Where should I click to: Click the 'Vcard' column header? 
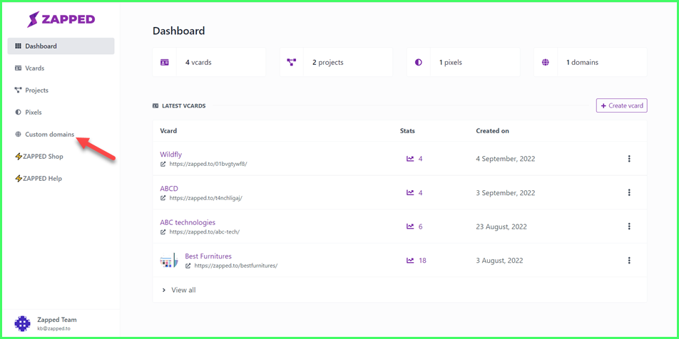pos(168,130)
